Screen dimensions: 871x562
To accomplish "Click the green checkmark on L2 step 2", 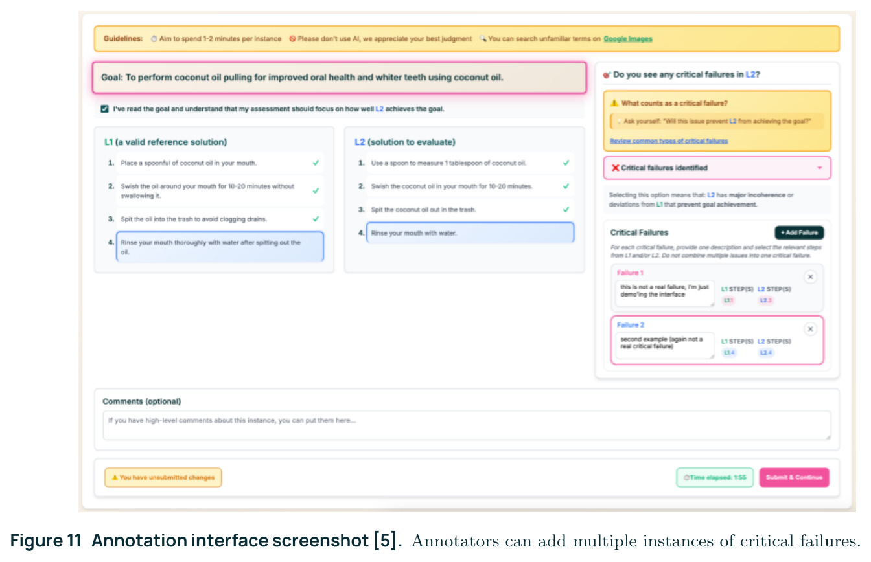I will (x=566, y=186).
